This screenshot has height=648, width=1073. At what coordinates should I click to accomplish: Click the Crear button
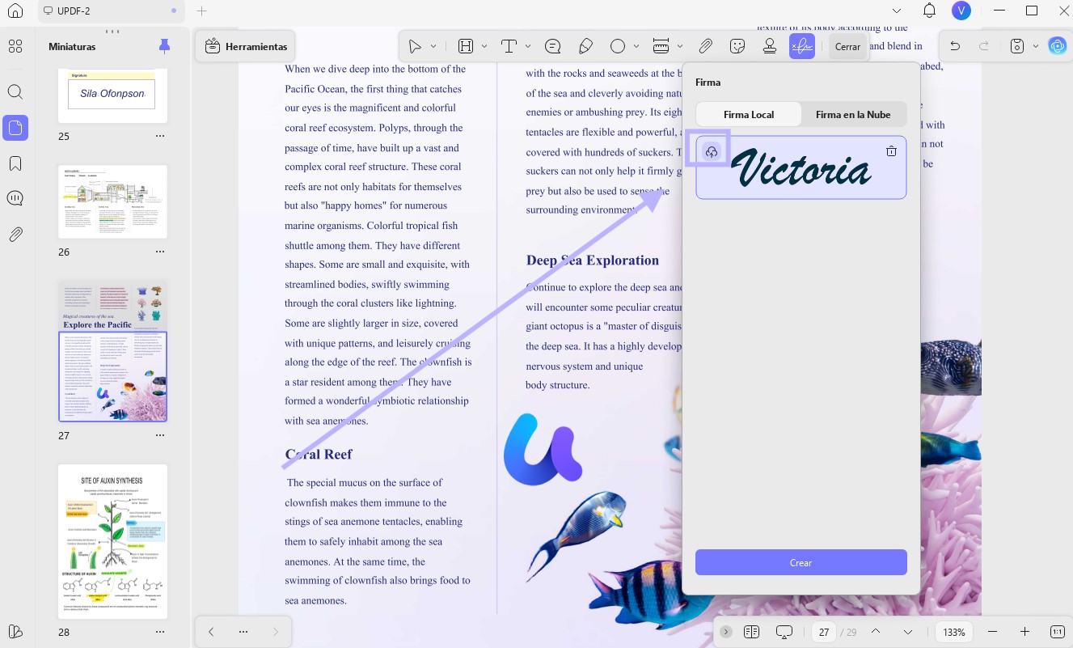pyautogui.click(x=801, y=562)
